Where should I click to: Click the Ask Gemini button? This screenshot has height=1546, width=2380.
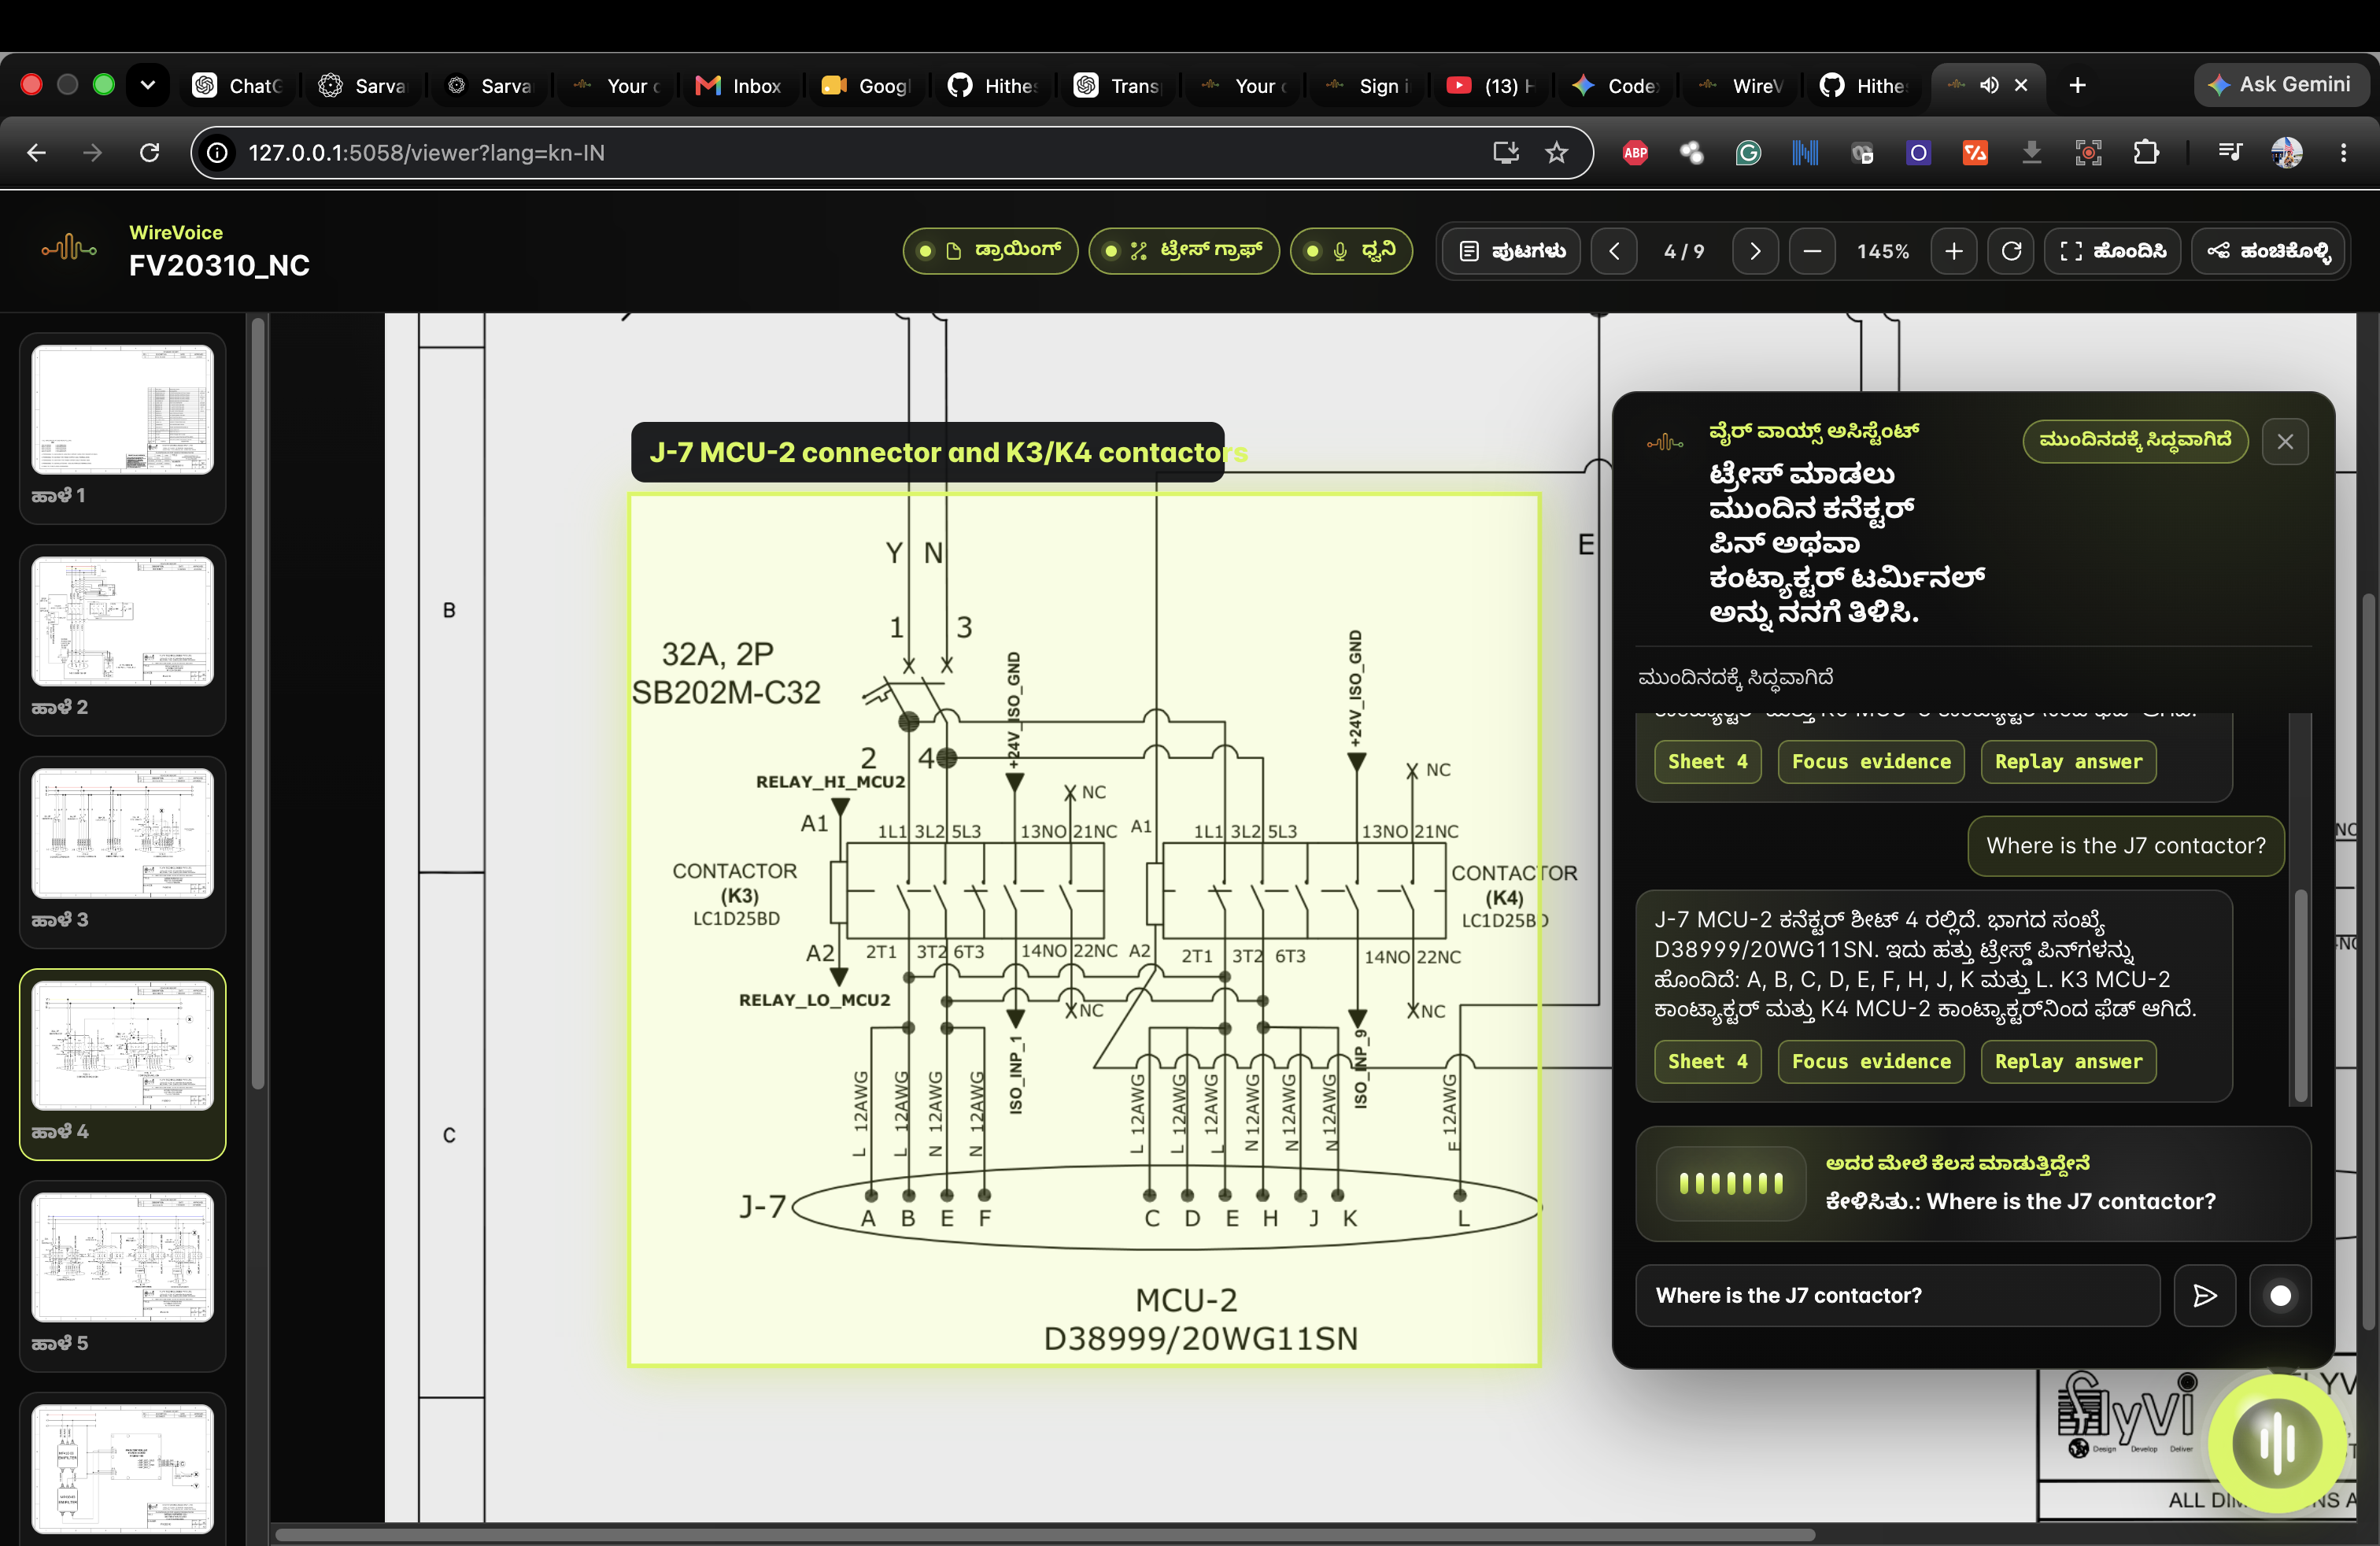point(2281,85)
